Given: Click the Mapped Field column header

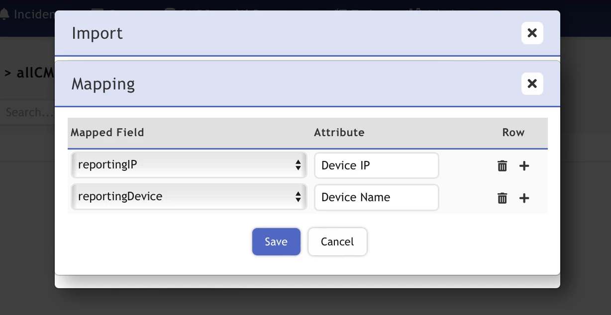Looking at the screenshot, I should point(107,133).
